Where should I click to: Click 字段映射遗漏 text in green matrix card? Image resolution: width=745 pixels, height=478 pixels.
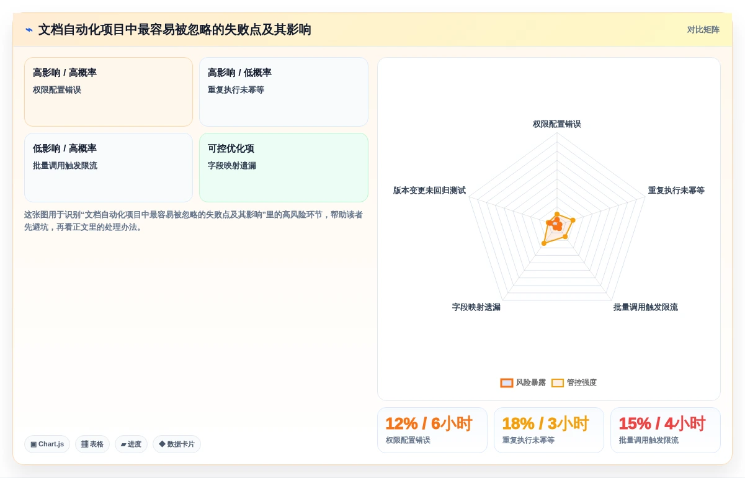[232, 166]
